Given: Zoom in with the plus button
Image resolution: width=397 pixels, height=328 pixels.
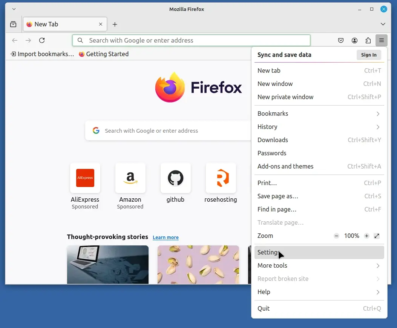Looking at the screenshot, I should (x=366, y=236).
